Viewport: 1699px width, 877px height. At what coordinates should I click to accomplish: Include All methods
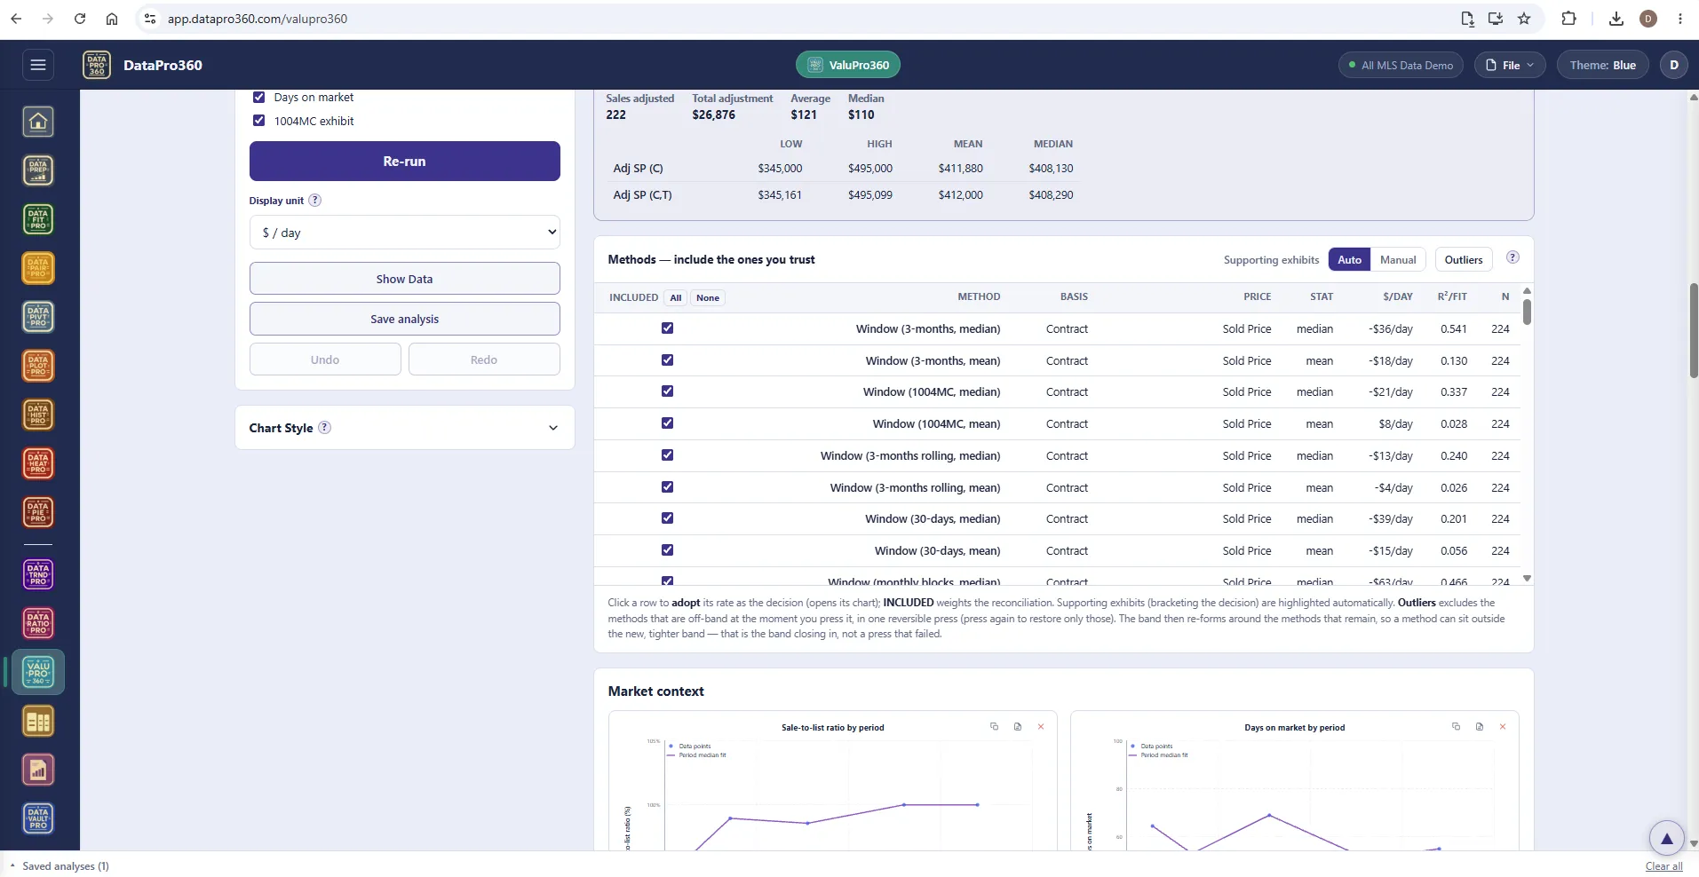pos(676,297)
